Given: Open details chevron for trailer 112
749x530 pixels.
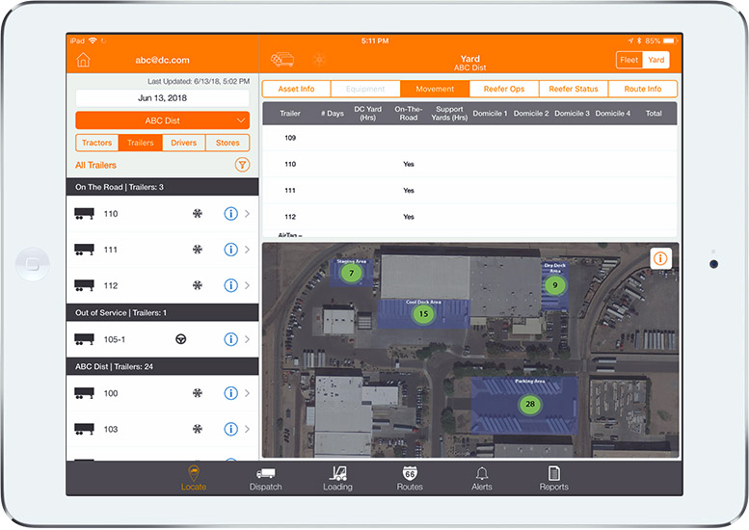Looking at the screenshot, I should click(x=247, y=285).
